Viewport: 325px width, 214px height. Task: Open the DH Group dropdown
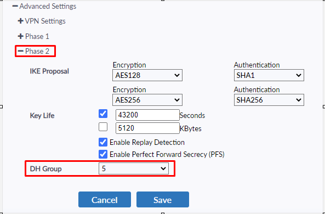134,168
